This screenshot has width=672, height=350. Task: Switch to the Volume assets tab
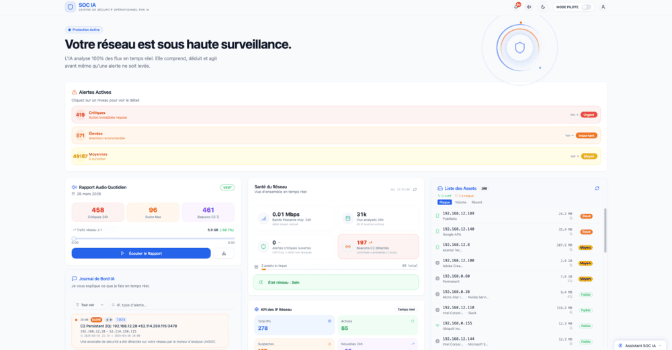[x=460, y=202]
